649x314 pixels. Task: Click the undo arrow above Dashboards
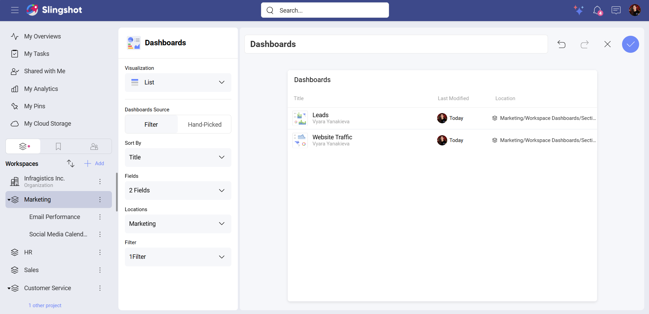click(x=562, y=44)
